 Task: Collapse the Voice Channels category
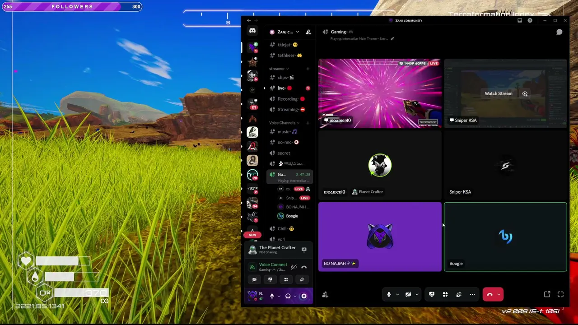point(284,123)
